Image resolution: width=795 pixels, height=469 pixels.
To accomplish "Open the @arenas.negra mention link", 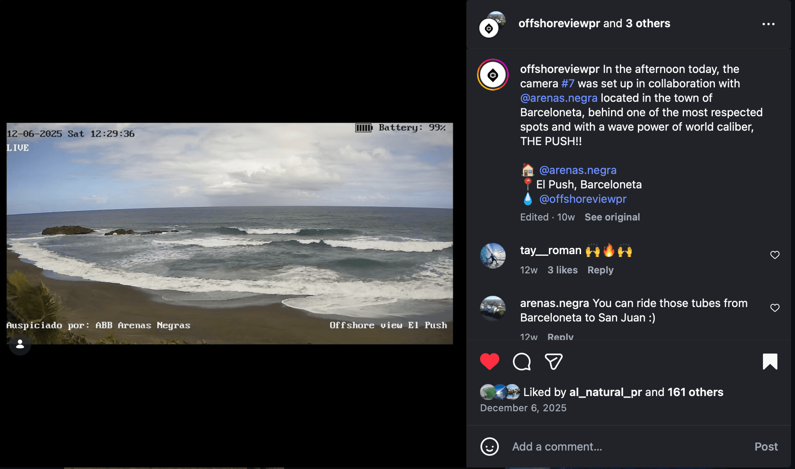I will click(559, 98).
